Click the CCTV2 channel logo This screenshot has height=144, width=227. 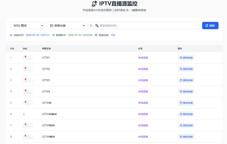28,69
